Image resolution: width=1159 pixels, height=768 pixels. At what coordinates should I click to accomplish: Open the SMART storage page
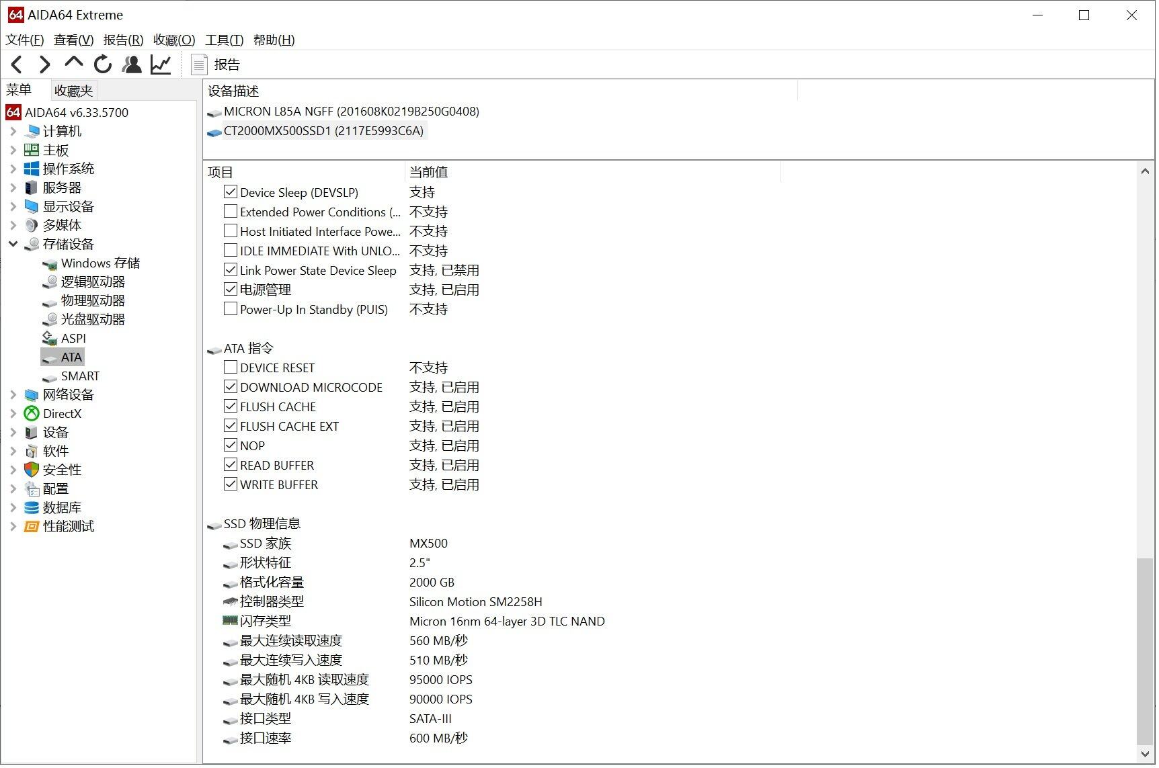tap(80, 376)
